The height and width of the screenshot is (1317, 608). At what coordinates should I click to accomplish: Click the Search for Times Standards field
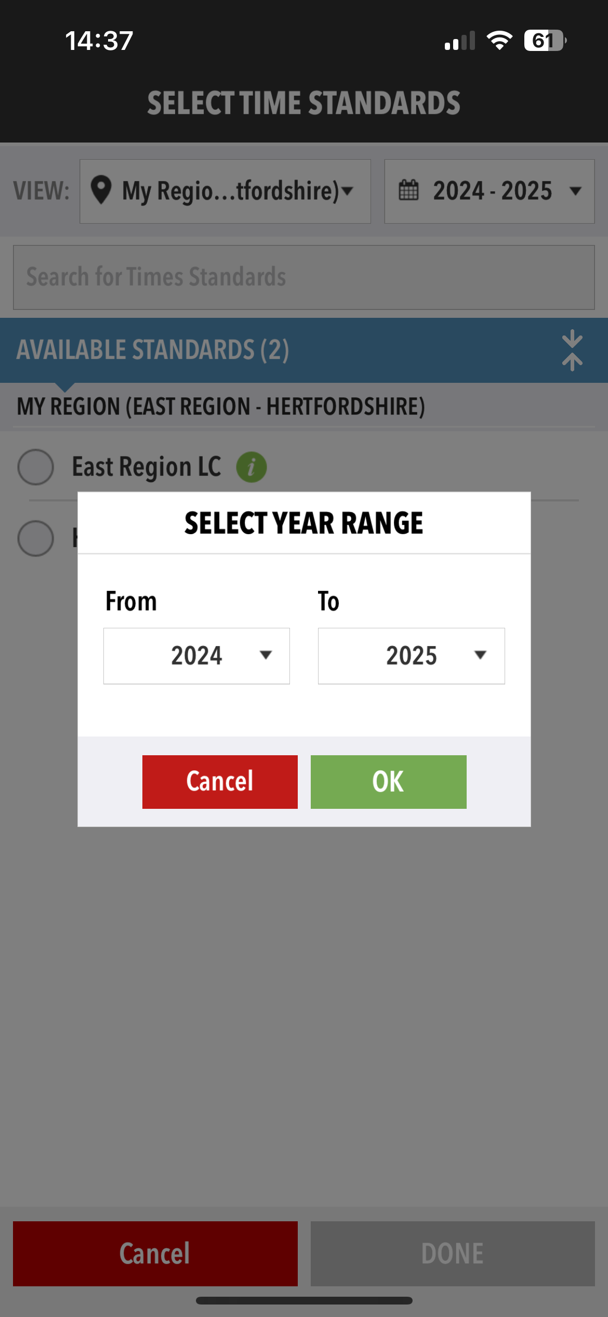point(303,277)
